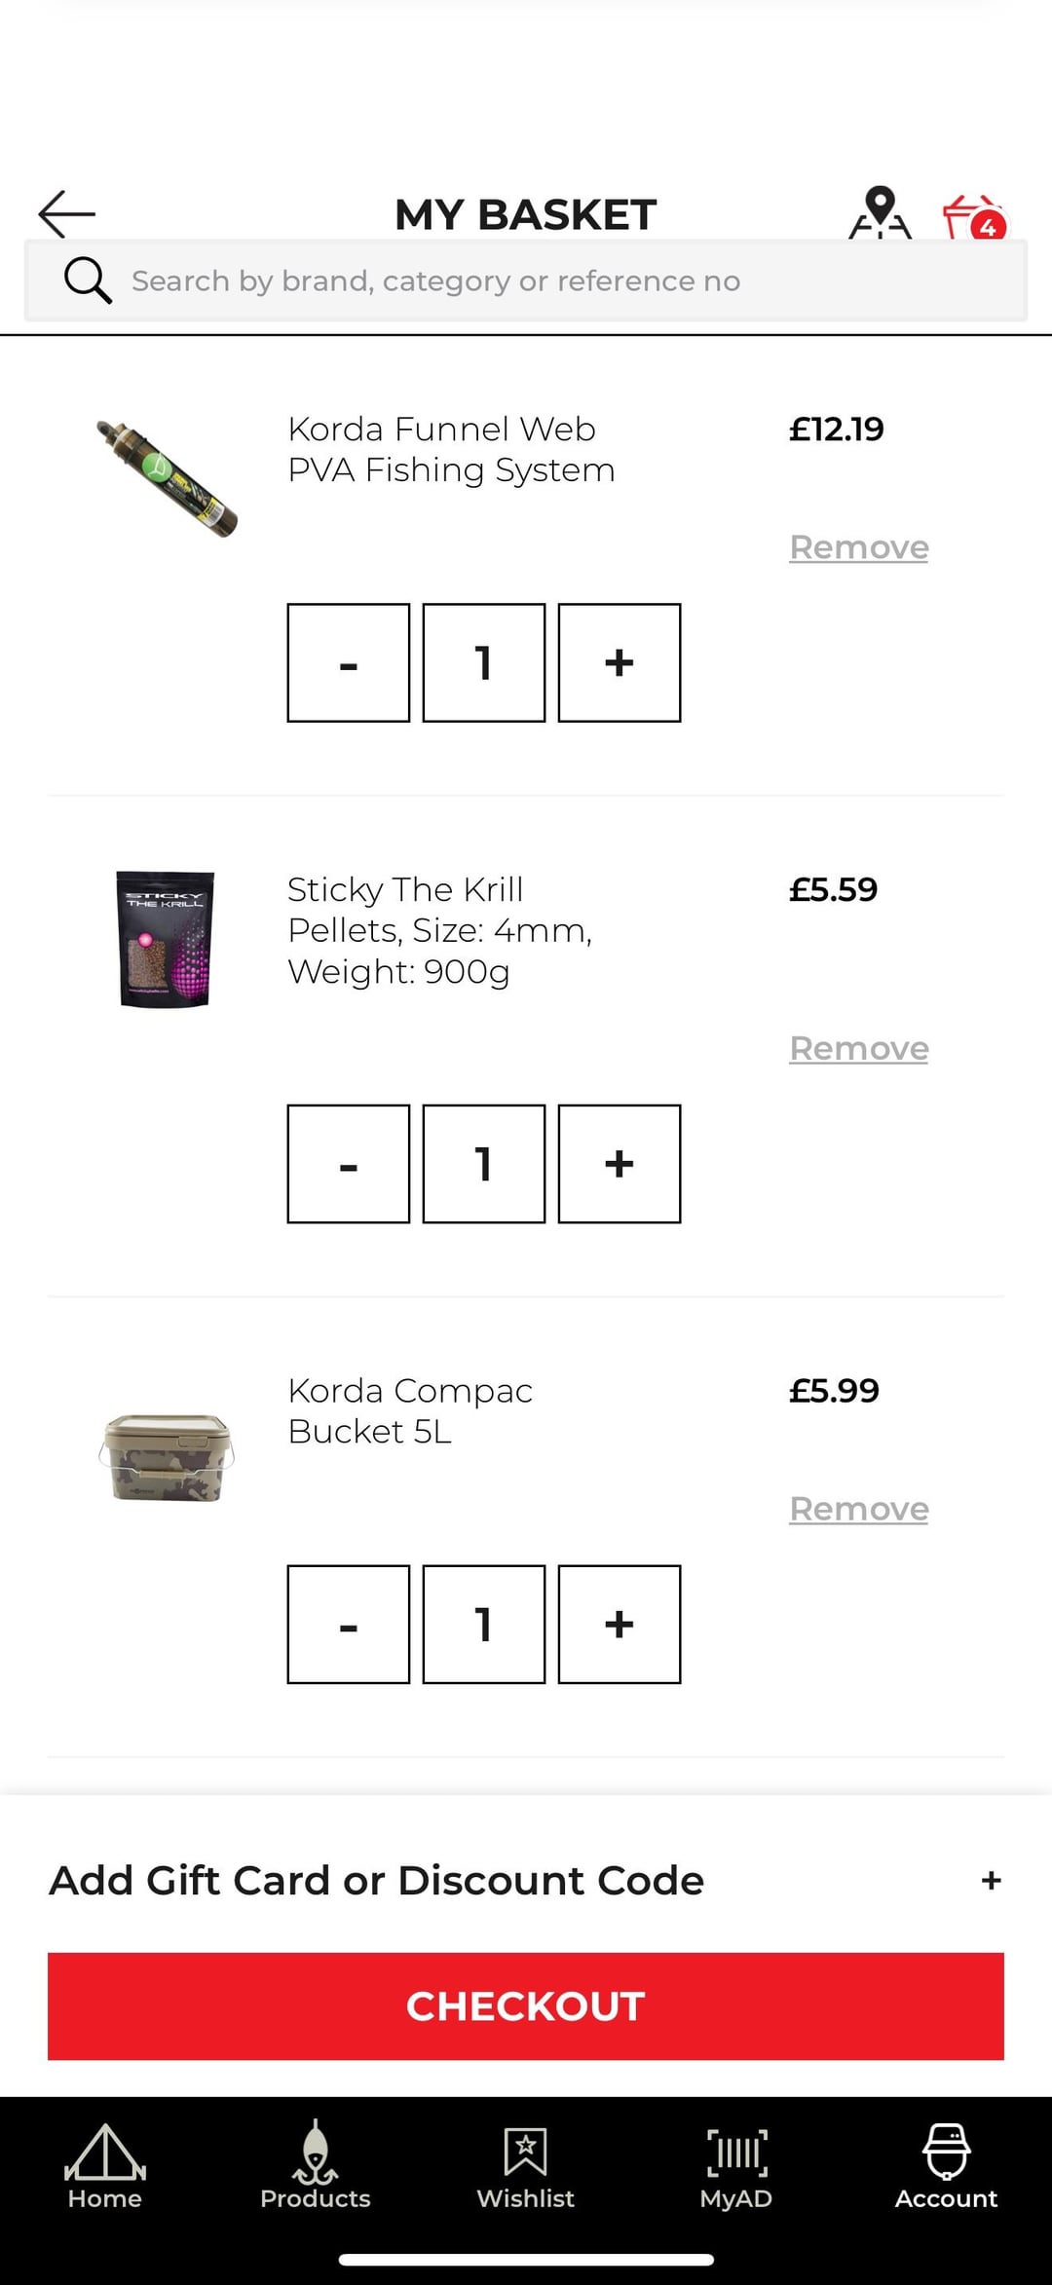Increase Korda Funnel Web quantity
1052x2285 pixels.
(620, 662)
